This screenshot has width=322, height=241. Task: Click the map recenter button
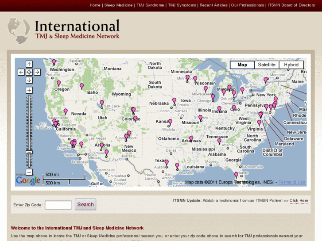pyautogui.click(x=29, y=72)
